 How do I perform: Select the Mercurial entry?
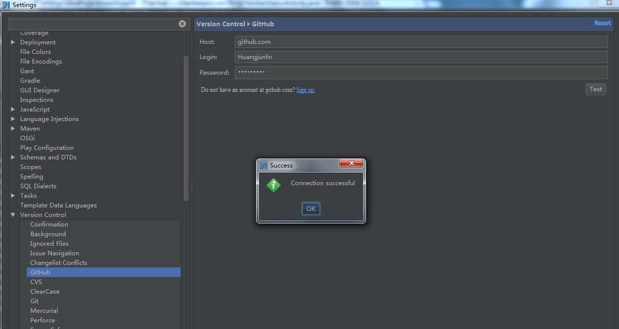44,311
